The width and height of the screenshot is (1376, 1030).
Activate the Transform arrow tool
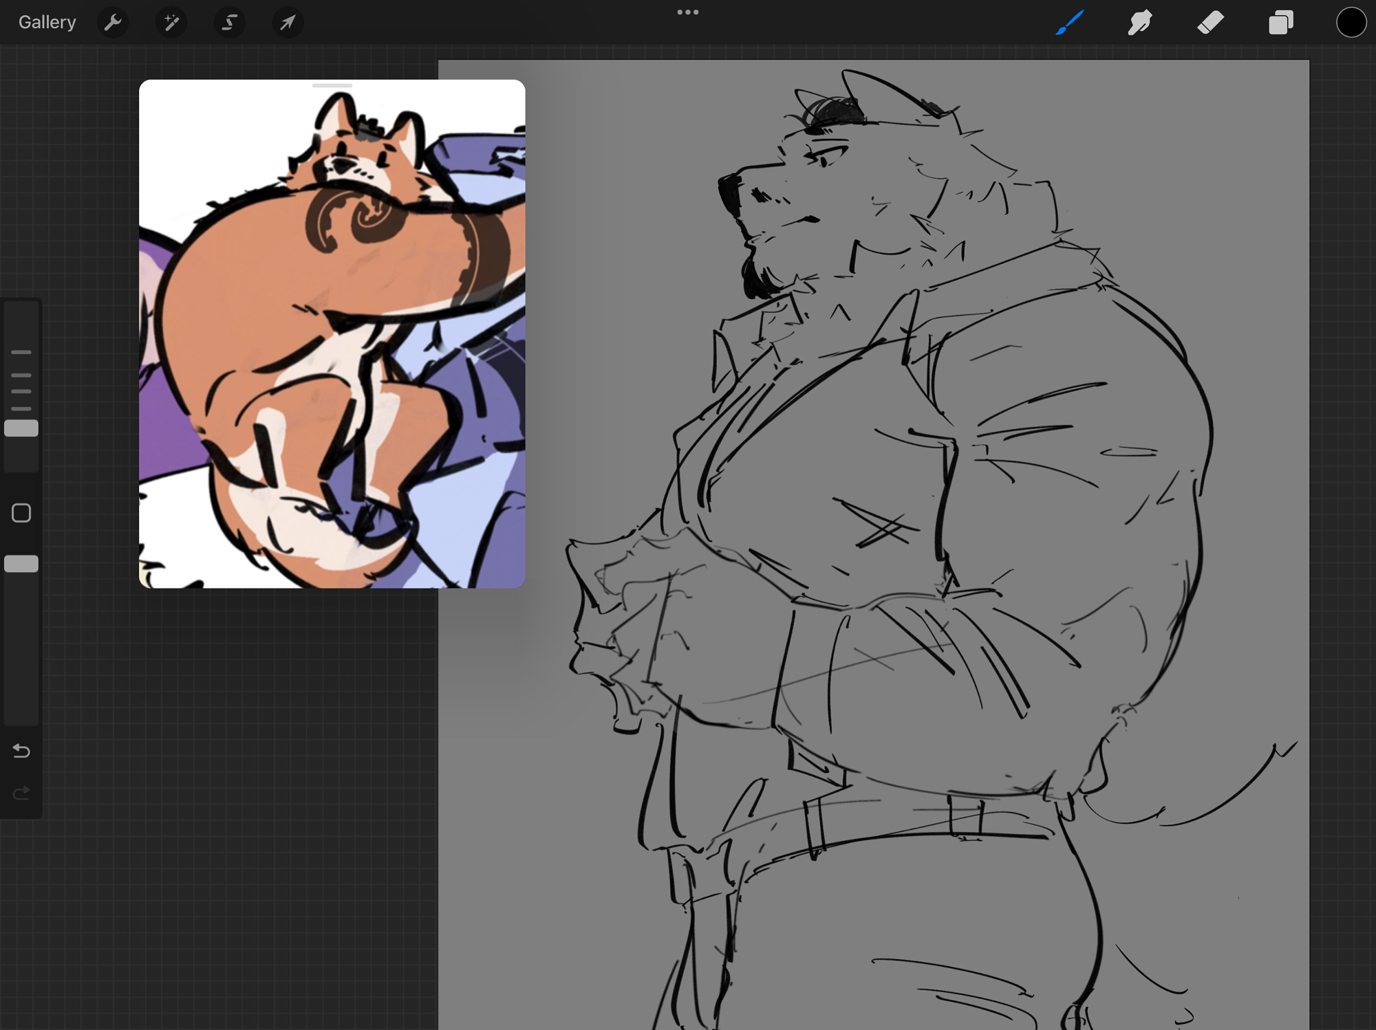[288, 23]
